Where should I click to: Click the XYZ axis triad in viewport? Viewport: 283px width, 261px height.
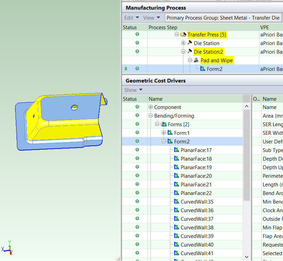8,248
